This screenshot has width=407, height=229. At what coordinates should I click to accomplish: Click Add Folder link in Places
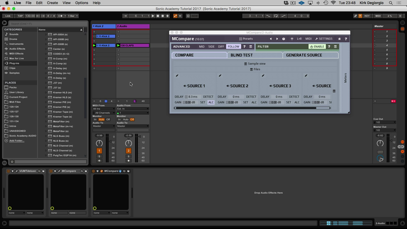tap(17, 141)
